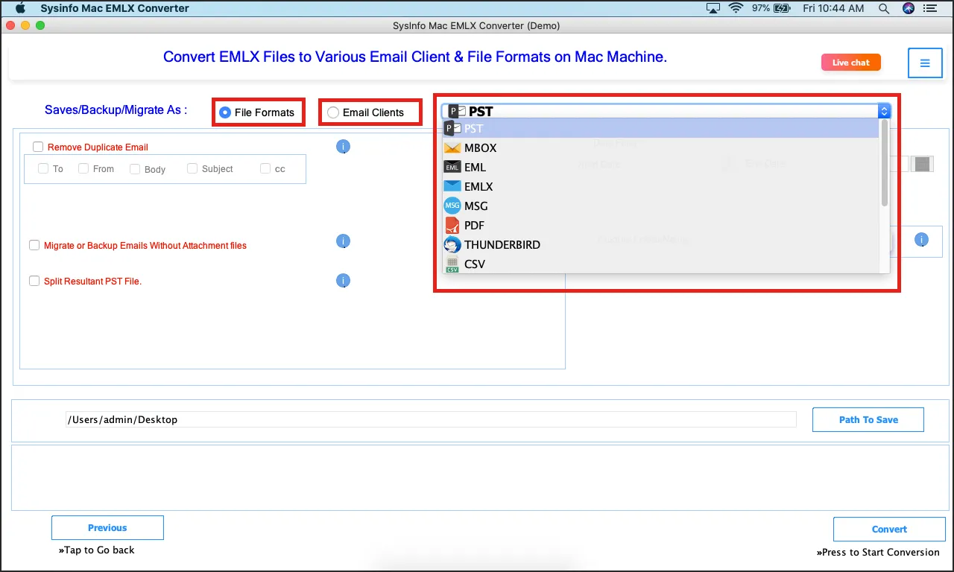Go back with the Previous button
954x572 pixels.
[107, 527]
